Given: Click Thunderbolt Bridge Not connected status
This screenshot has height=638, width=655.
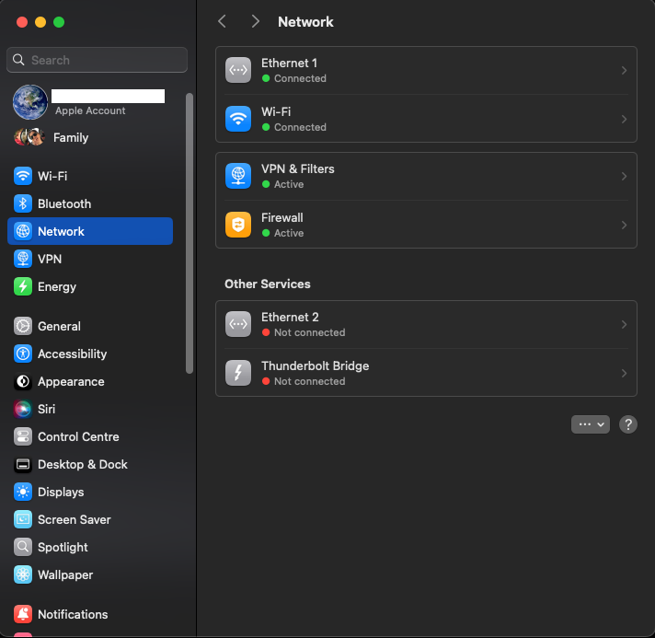Looking at the screenshot, I should coord(309,381).
